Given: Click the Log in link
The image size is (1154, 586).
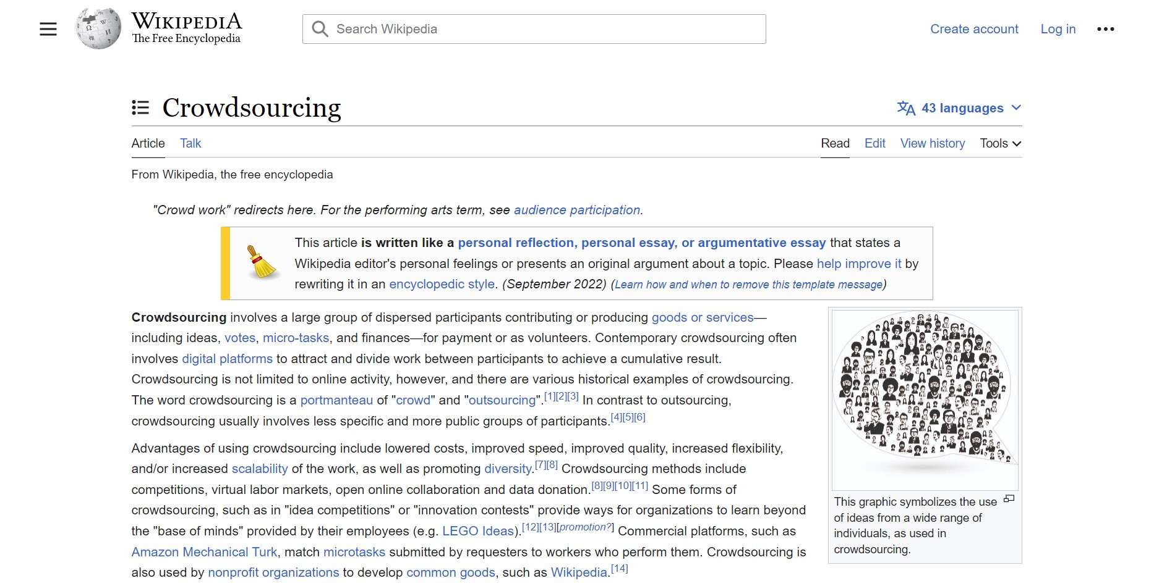Looking at the screenshot, I should [x=1058, y=29].
